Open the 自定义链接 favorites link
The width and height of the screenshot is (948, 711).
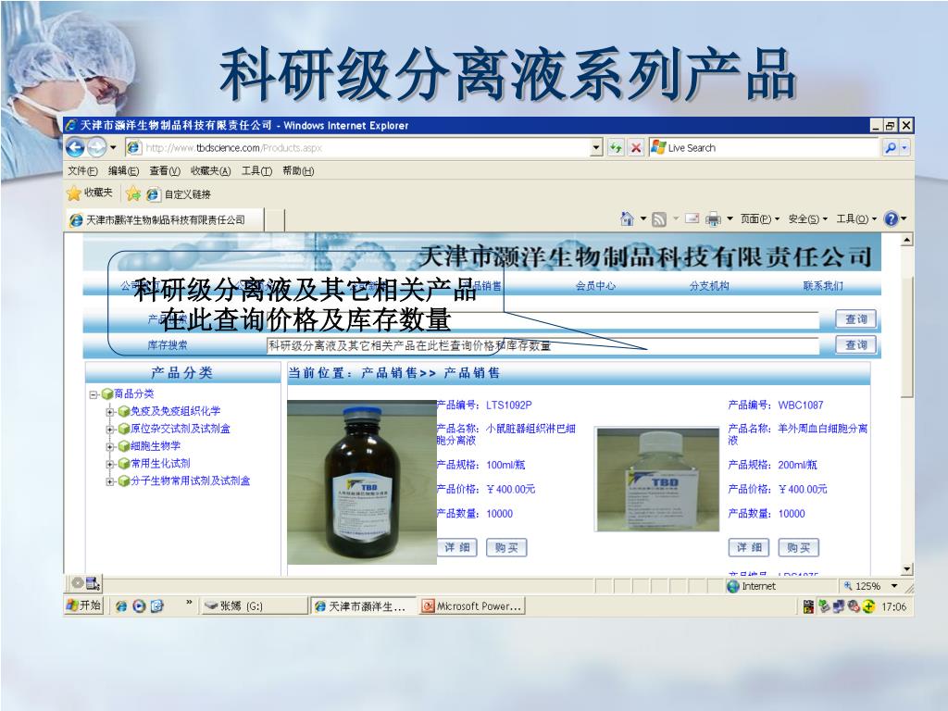[179, 194]
